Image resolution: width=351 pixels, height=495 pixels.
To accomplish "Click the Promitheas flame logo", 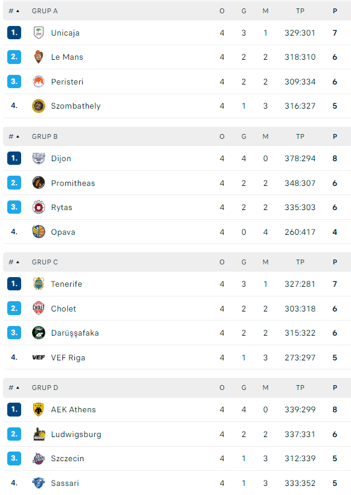I will tap(39, 182).
